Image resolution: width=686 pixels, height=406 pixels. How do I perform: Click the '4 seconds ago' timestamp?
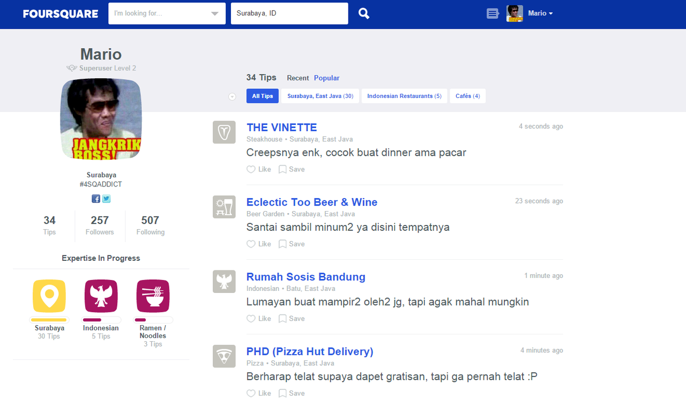[x=541, y=126]
